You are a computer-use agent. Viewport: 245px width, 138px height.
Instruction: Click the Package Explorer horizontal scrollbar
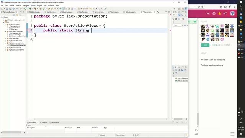[x=12, y=133]
